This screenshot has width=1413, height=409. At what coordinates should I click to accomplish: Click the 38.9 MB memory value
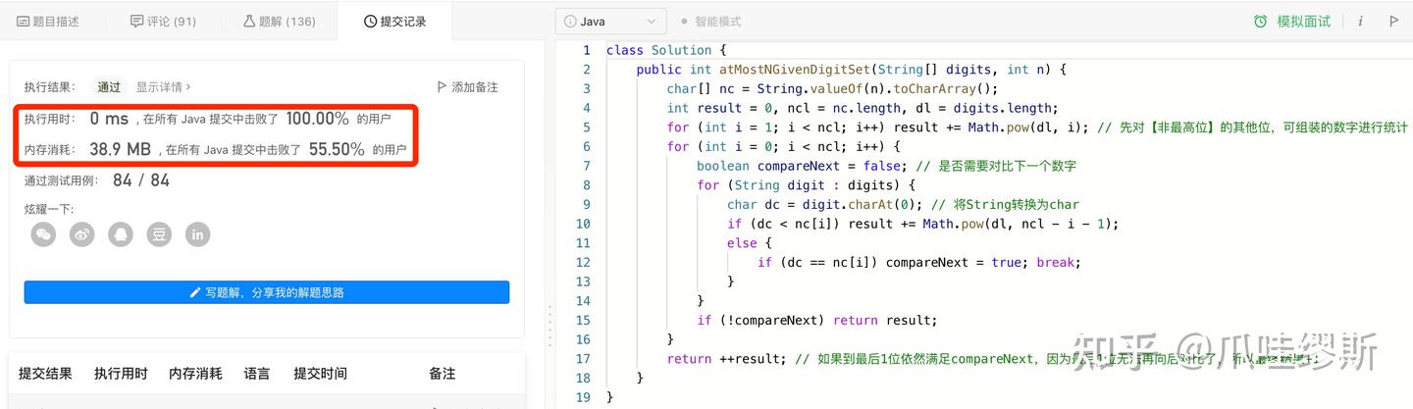[120, 149]
